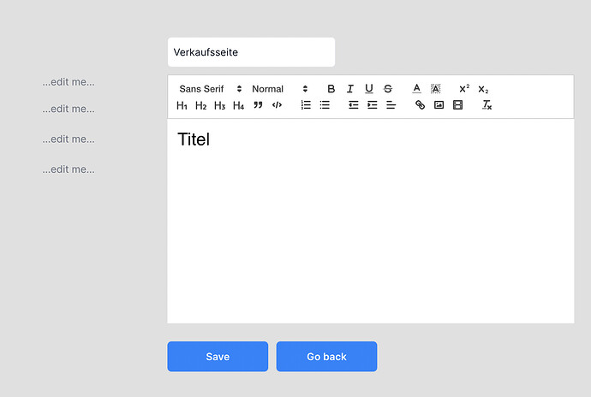Toggle bold formatting
The width and height of the screenshot is (591, 397).
[331, 89]
